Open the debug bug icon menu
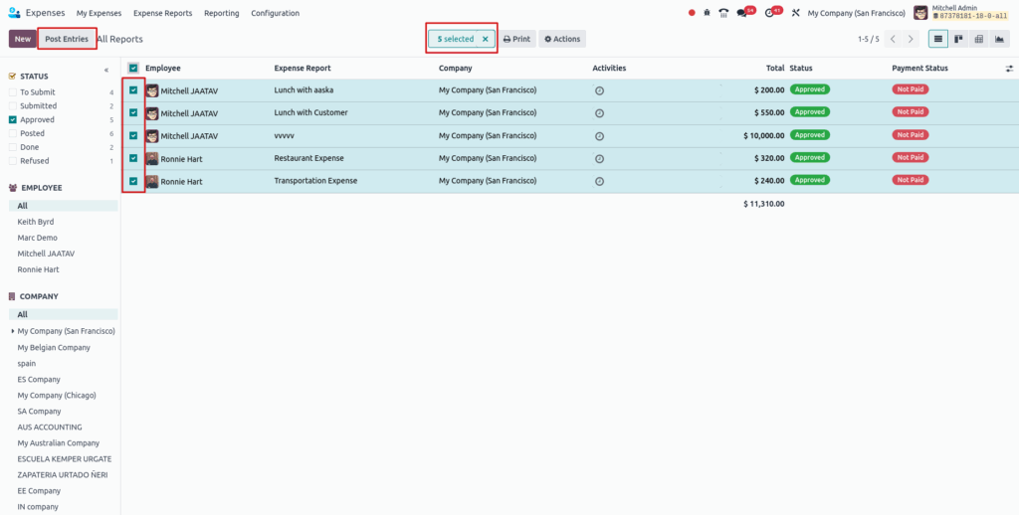Screen dimensions: 1019x515 (x=707, y=13)
